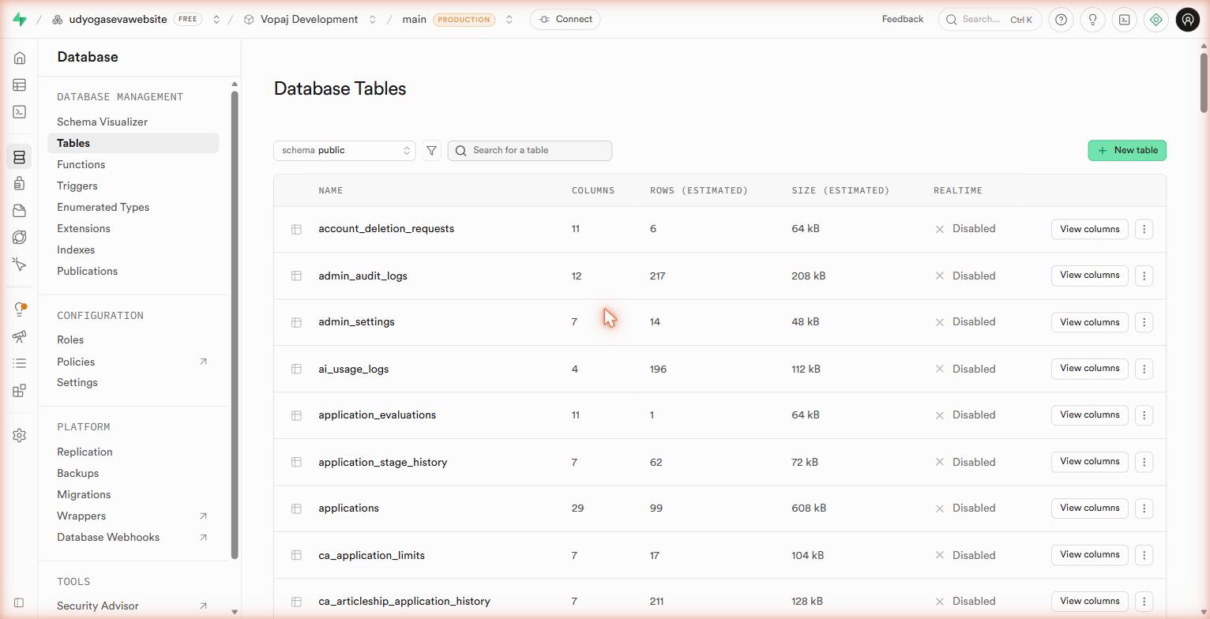Open Project Settings gear icon
Screen dimensions: 1210x619
[x=20, y=435]
